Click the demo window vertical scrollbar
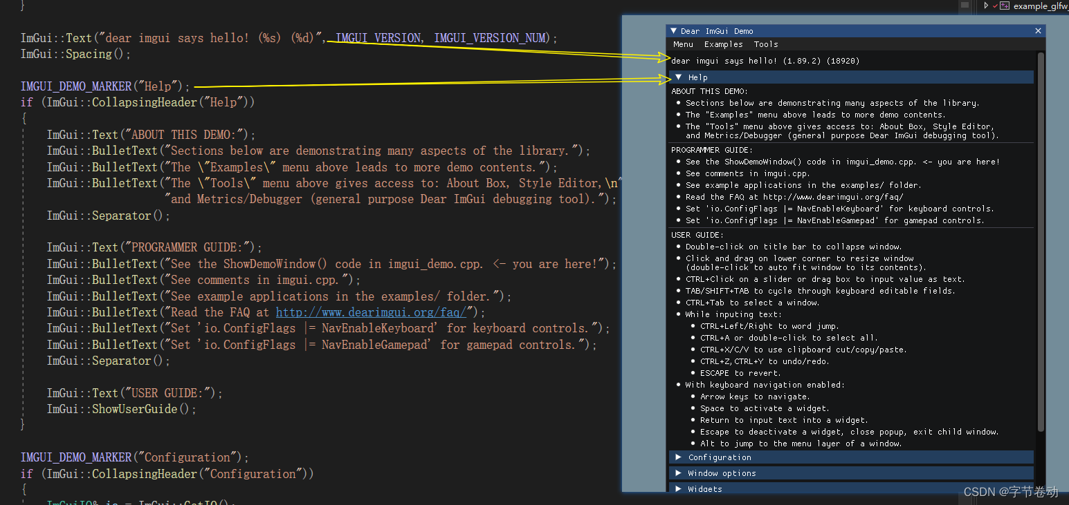1069x505 pixels. [1041, 242]
